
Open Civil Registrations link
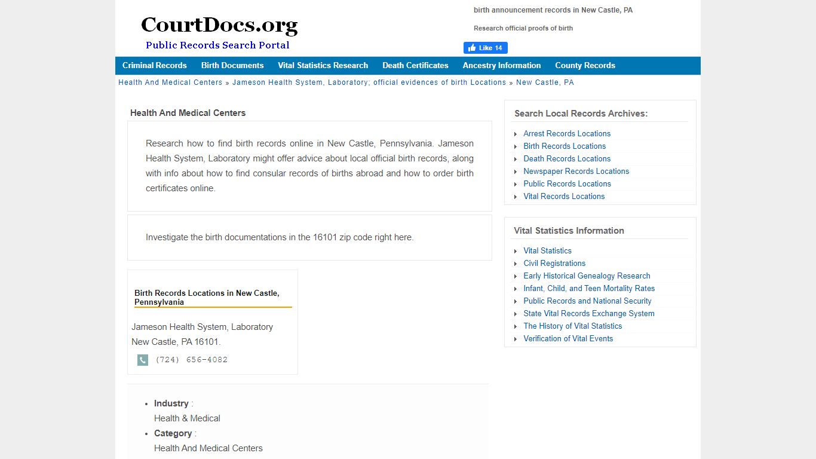[x=554, y=264]
